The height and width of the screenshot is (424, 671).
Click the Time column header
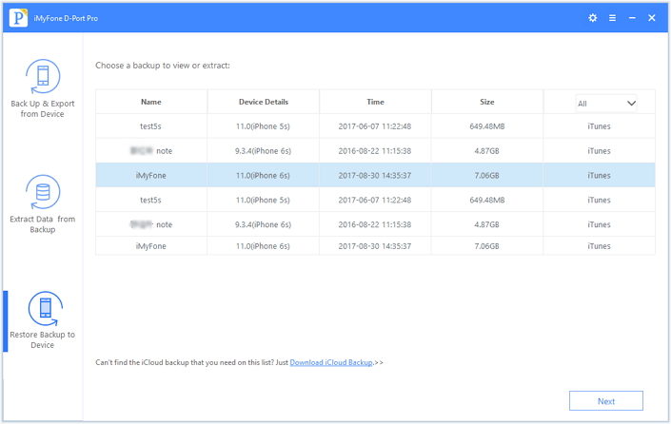coord(375,102)
